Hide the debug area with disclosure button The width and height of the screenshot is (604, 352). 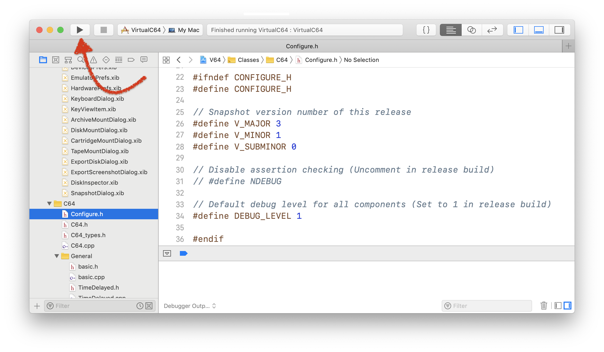click(x=167, y=253)
